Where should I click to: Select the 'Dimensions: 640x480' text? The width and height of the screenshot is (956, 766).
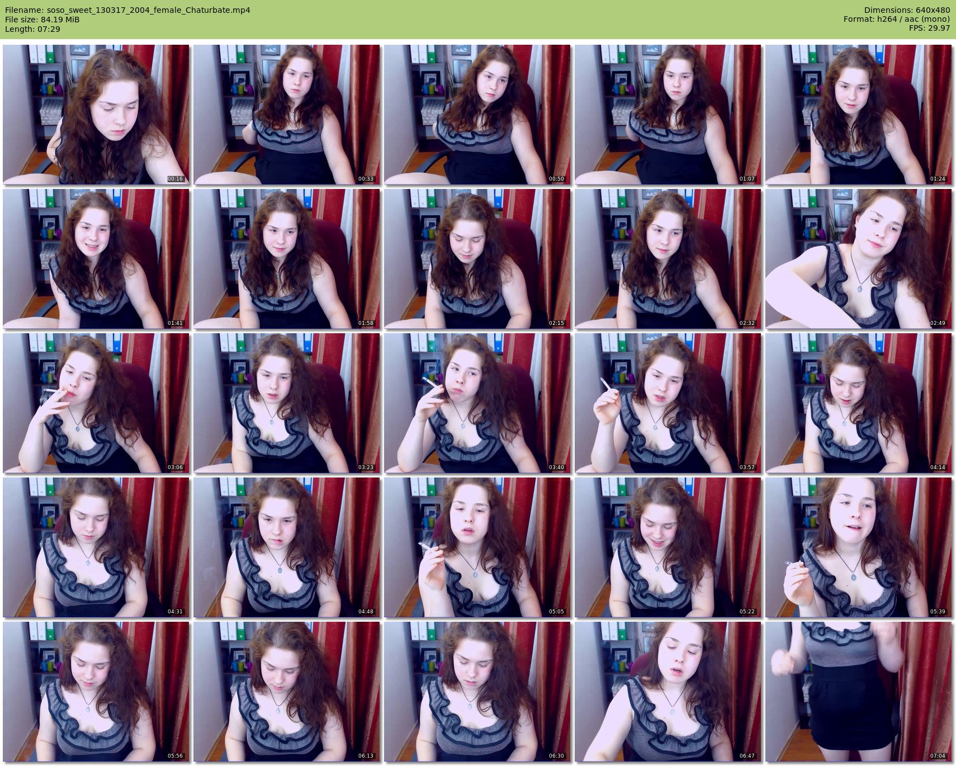pos(907,10)
